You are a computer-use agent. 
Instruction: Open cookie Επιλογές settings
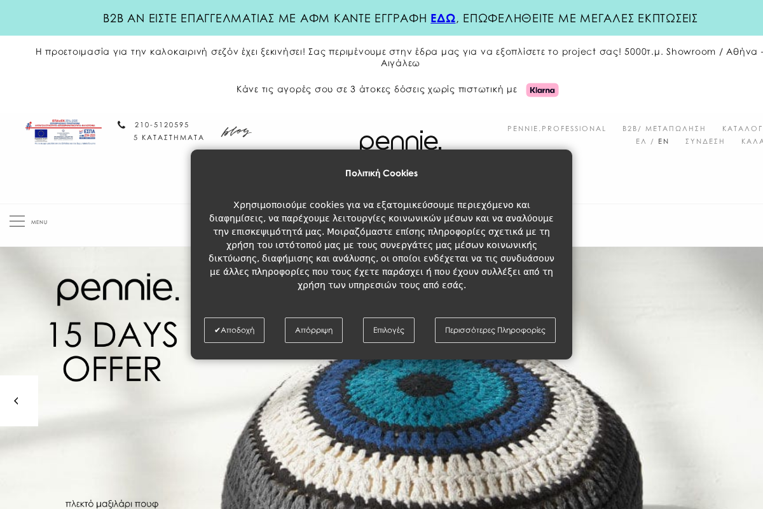pos(388,330)
